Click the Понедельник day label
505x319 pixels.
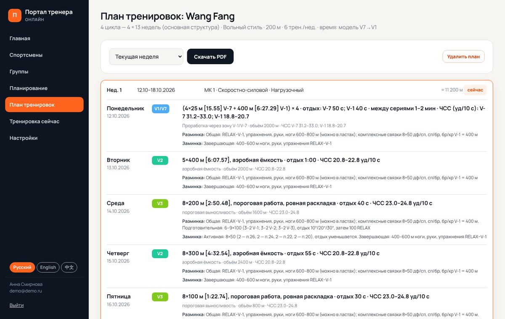125,108
